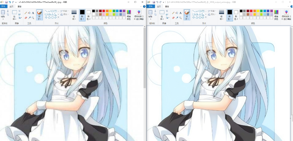The width and height of the screenshot is (293, 141).
Task: Select Pencil tool in right Paint window
Action: click(x=173, y=13)
